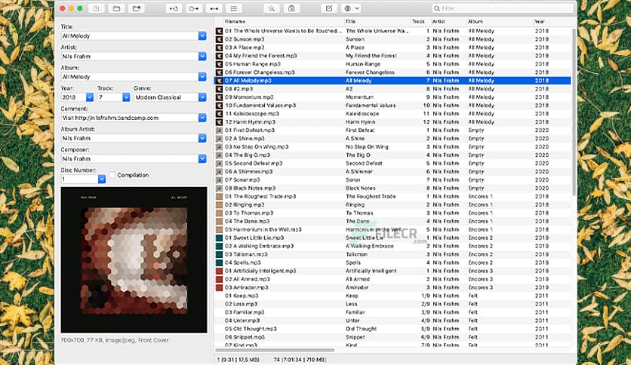Select the file 04 The Big O.mp3
Viewport: 631px width, 365px height.
[248, 155]
